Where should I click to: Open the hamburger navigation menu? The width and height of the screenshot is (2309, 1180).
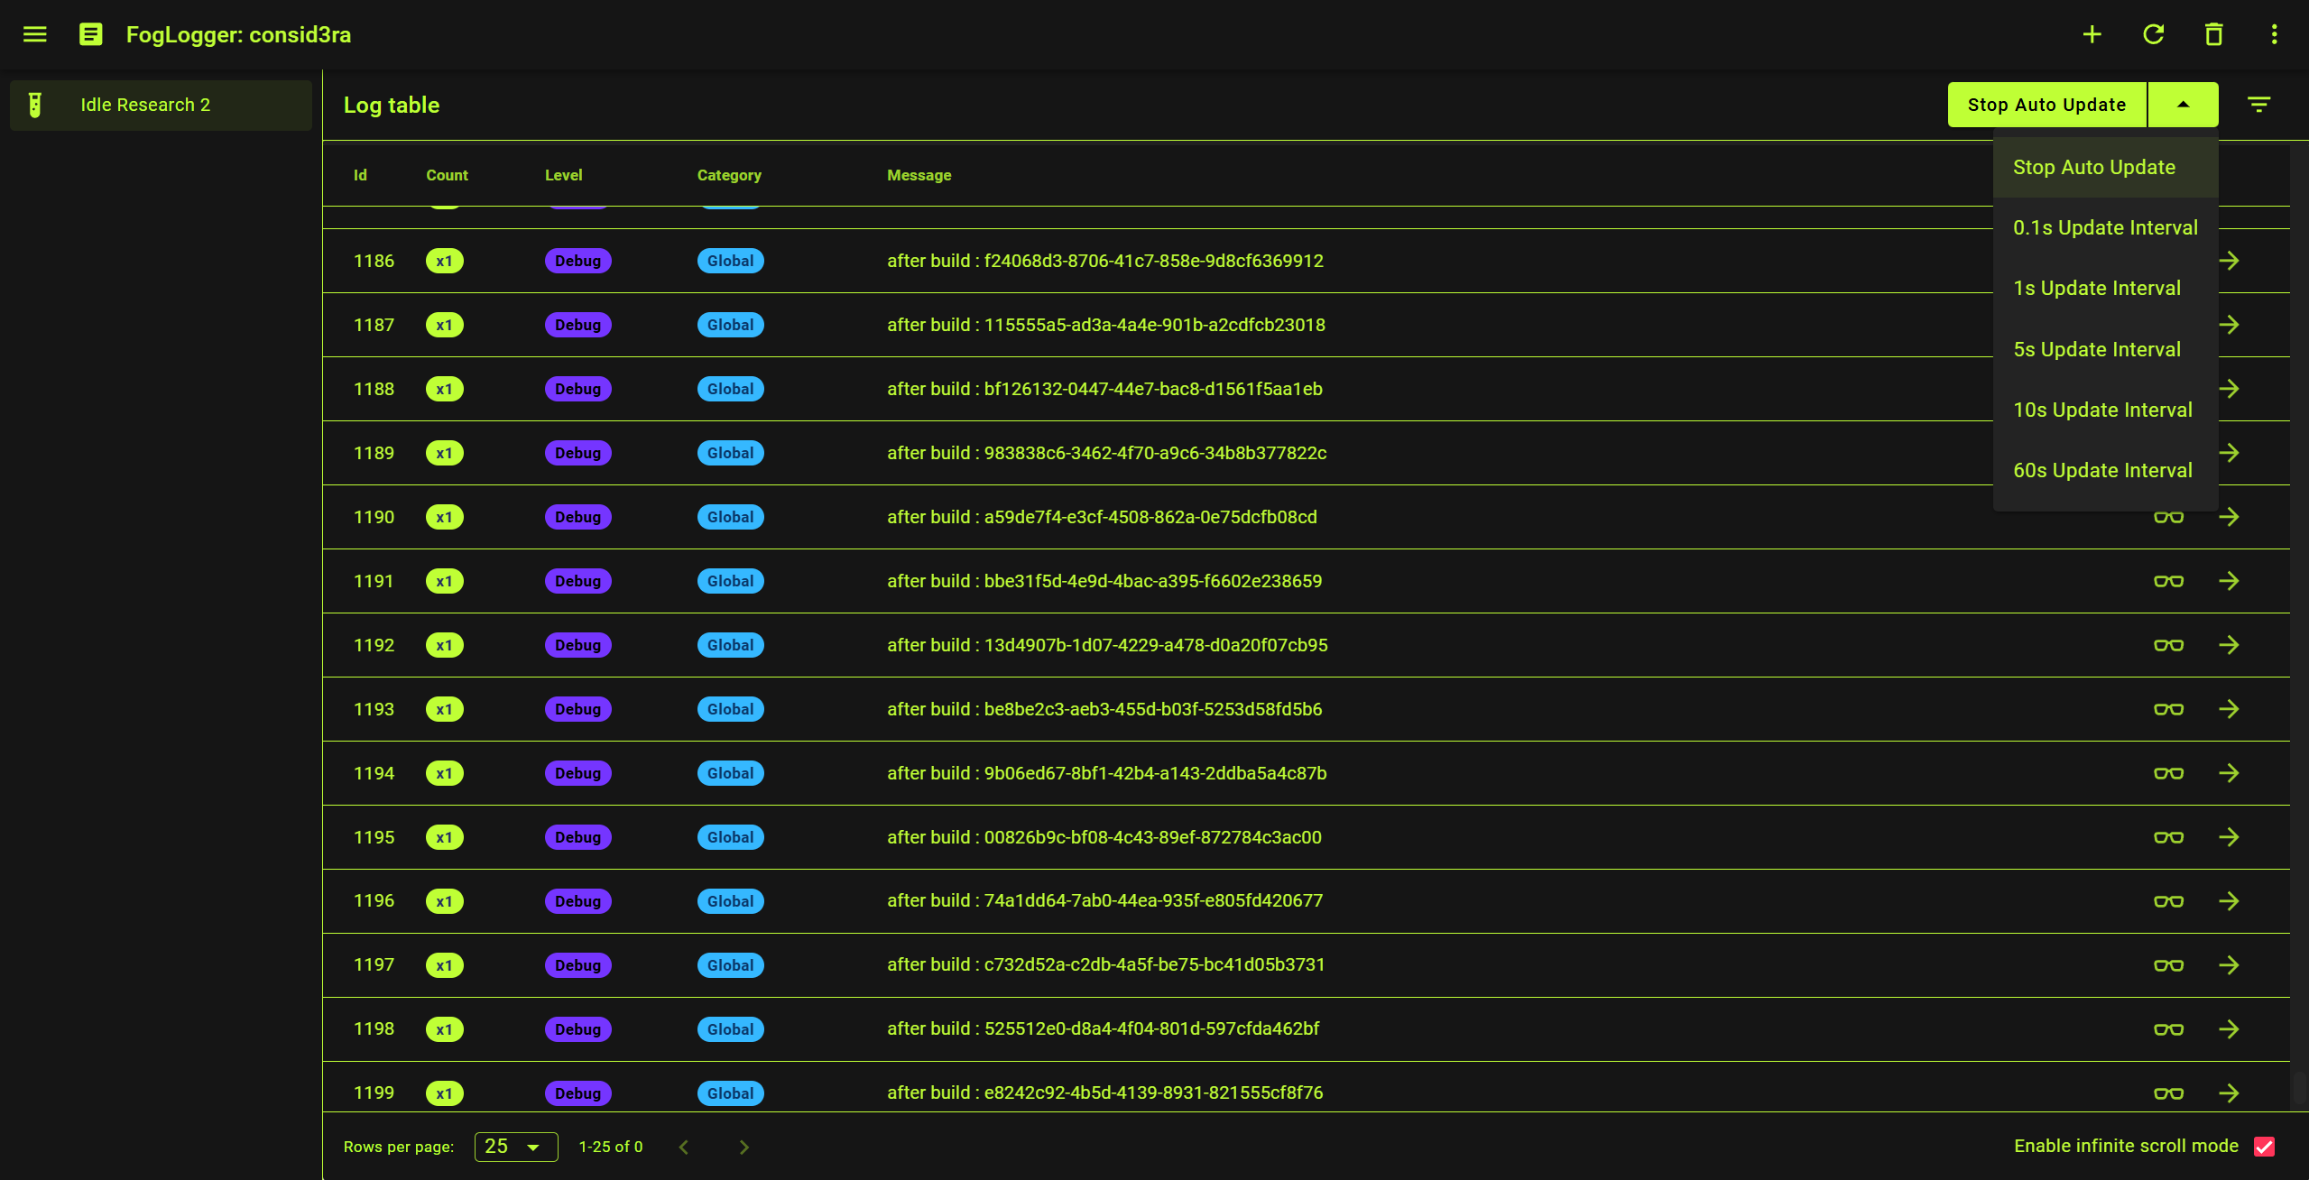(34, 34)
